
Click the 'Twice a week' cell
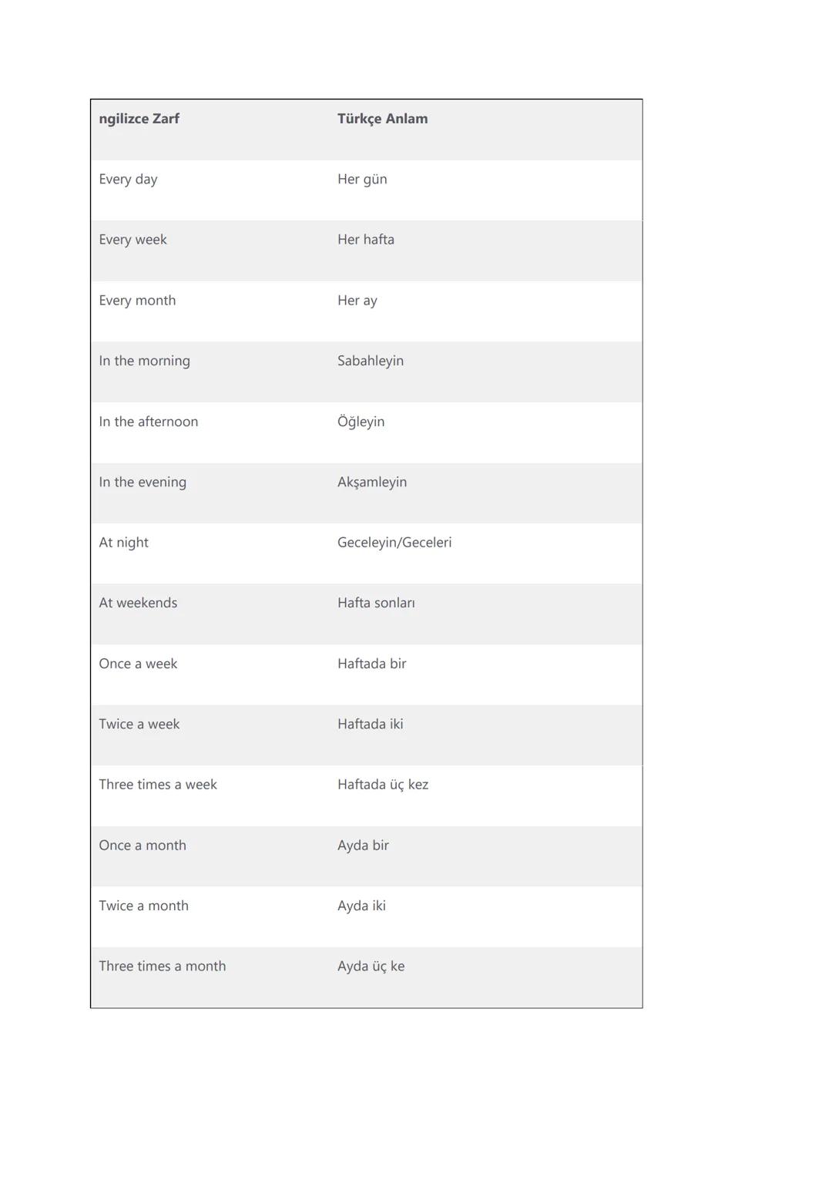pos(139,725)
